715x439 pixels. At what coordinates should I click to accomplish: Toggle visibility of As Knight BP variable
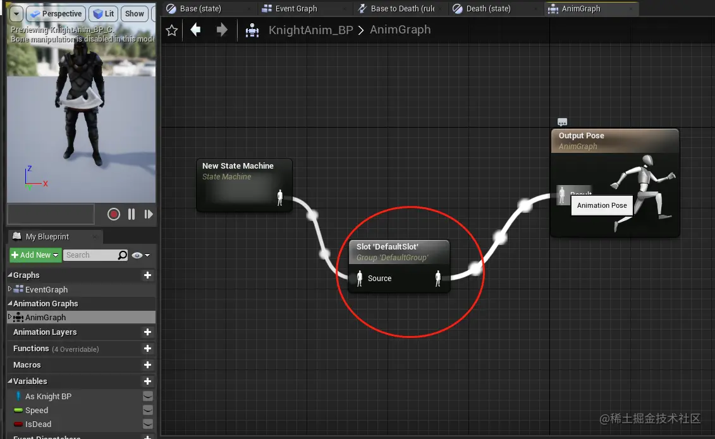(x=148, y=396)
